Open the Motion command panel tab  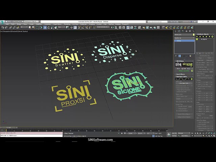186,31
